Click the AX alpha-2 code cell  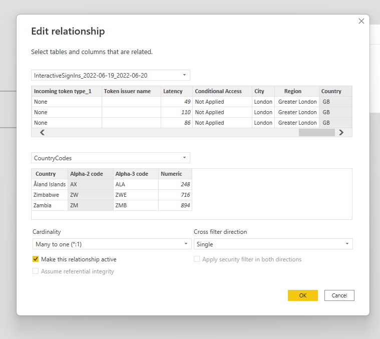tap(91, 184)
